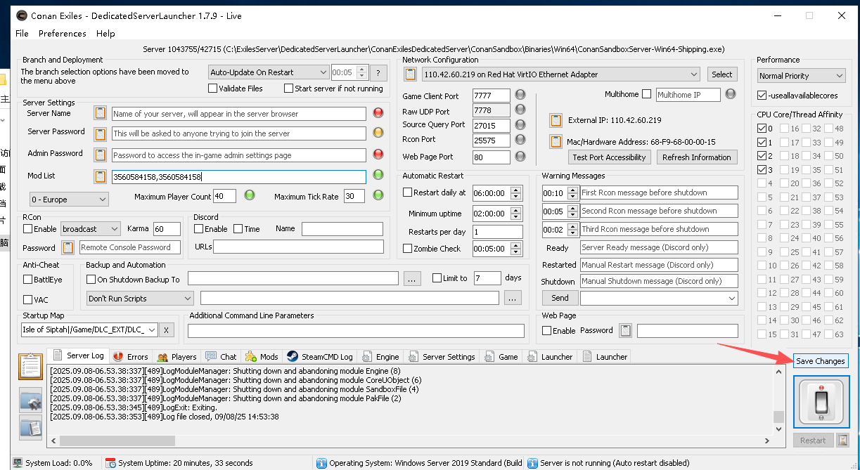
Task: Click the Refresh Information button
Action: [697, 157]
